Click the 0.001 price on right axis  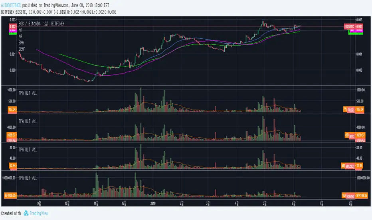click(359, 54)
